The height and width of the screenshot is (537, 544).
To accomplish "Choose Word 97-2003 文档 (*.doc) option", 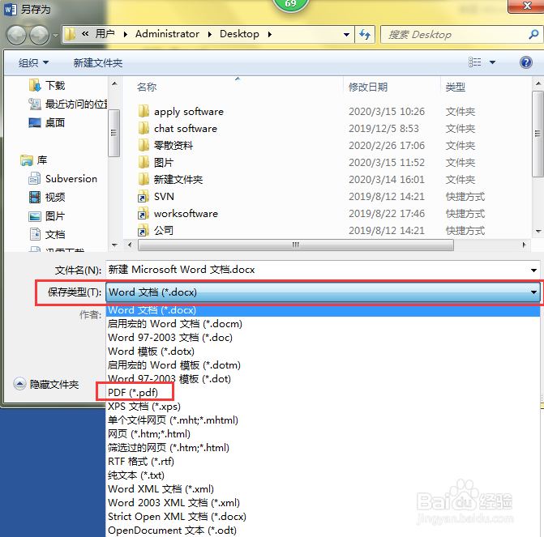I will coord(323,338).
